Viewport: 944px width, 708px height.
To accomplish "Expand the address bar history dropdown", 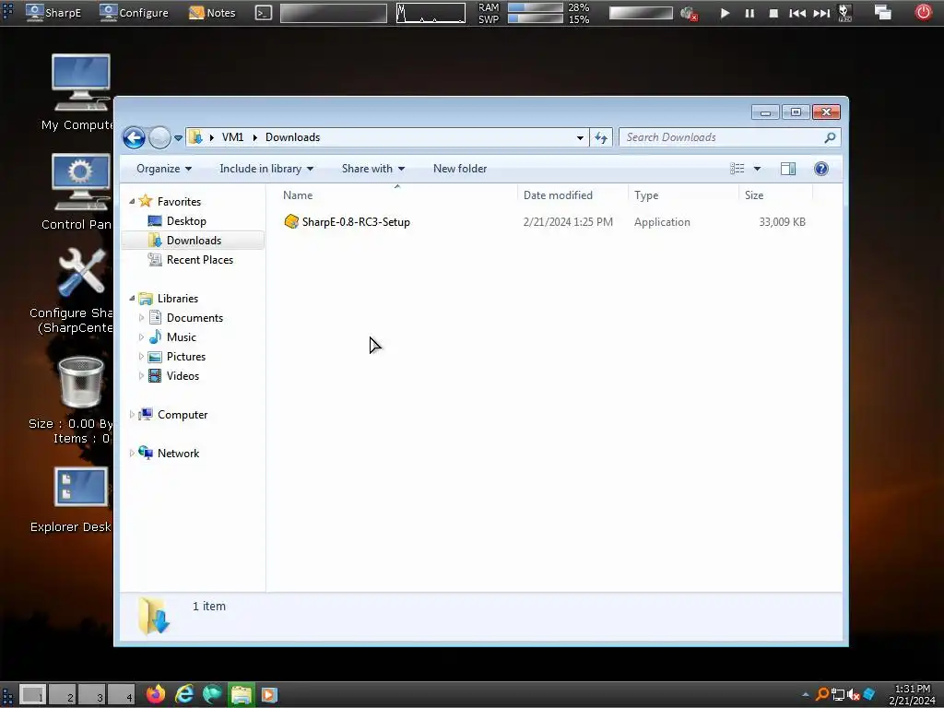I will 580,138.
